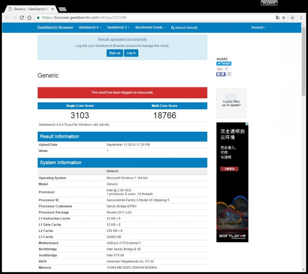Image resolution: width=308 pixels, height=274 pixels.
Task: Click 'Intel X79 06' southbridge value
Action: pyautogui.click(x=115, y=255)
